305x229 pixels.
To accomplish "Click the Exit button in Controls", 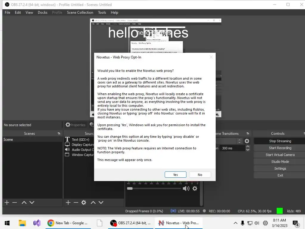I will [280, 175].
